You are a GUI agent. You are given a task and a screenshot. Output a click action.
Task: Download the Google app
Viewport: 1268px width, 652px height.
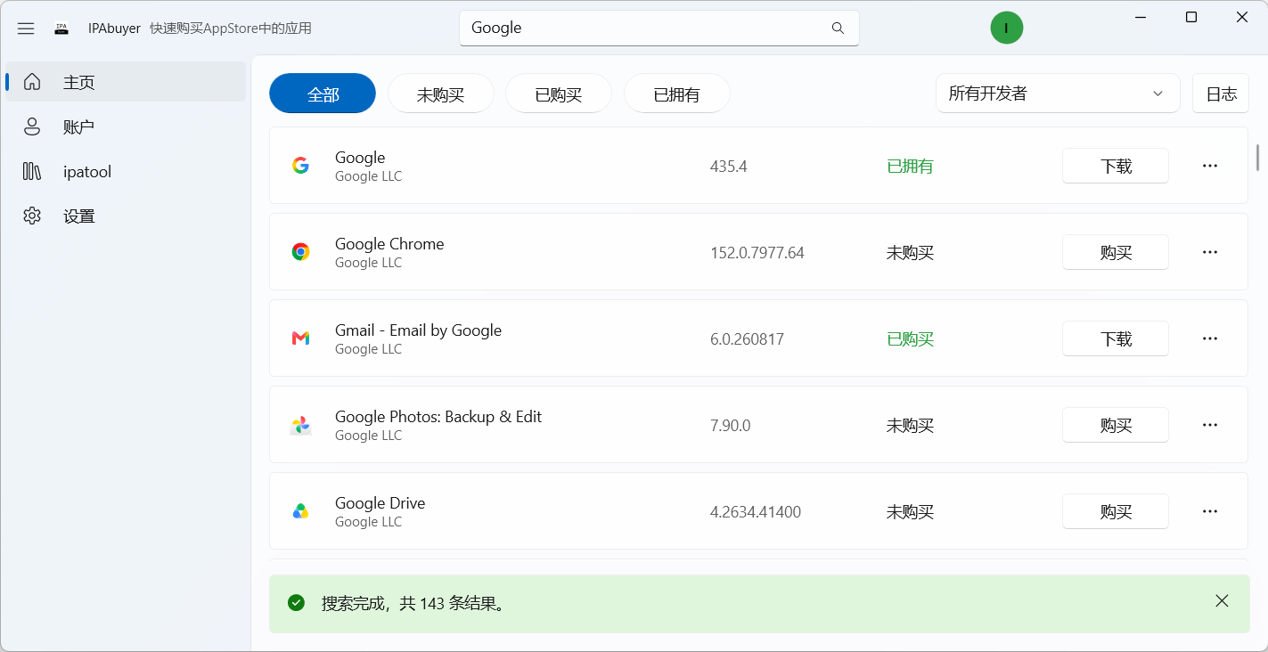coord(1116,166)
